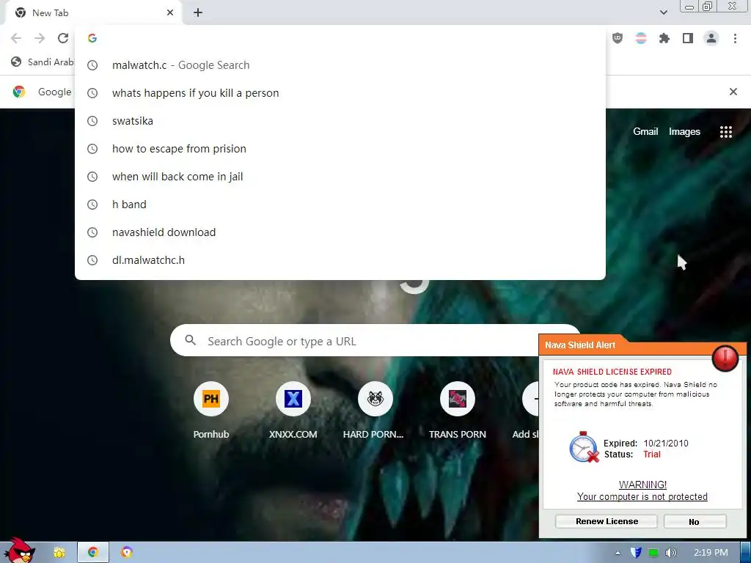Open the uBlock Origin shield extension

618,38
